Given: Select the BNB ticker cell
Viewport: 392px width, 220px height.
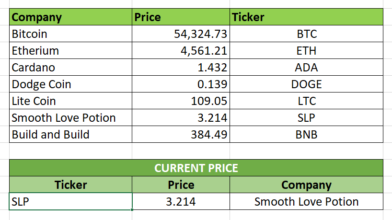Looking at the screenshot, I should pyautogui.click(x=306, y=135).
